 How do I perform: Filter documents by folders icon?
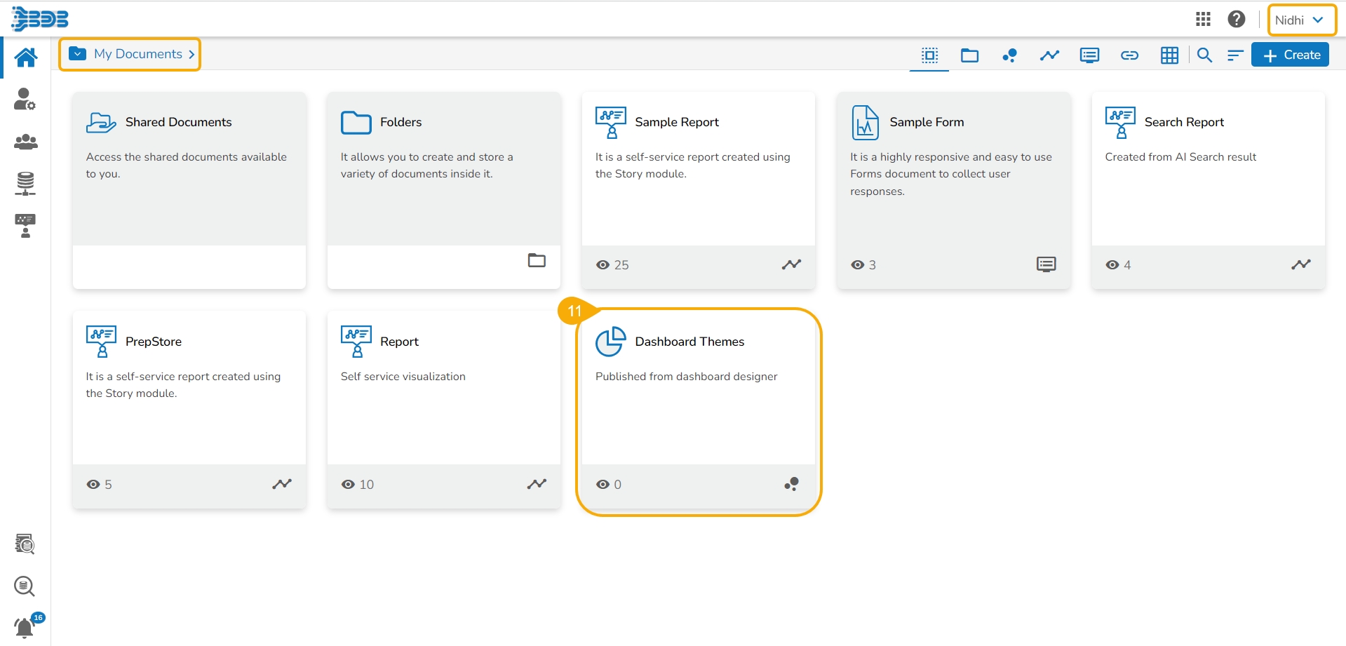[969, 55]
